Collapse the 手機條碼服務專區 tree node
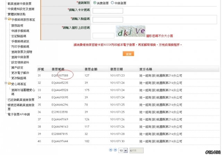Viewport: 222px width, 155px height. pyautogui.click(x=6, y=19)
